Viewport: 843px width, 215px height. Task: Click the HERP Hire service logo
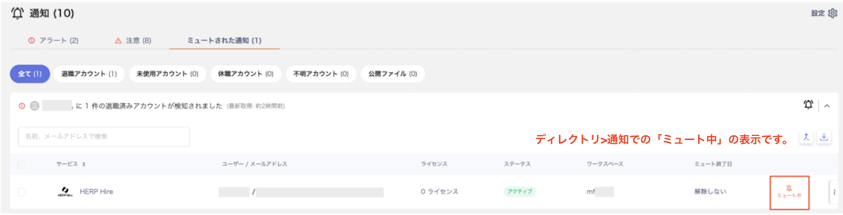click(x=65, y=191)
